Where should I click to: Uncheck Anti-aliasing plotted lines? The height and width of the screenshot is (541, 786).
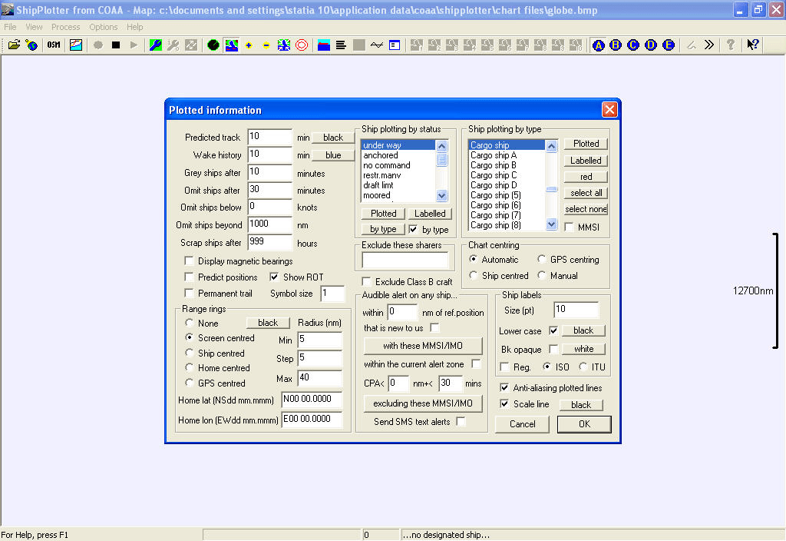[x=504, y=387]
